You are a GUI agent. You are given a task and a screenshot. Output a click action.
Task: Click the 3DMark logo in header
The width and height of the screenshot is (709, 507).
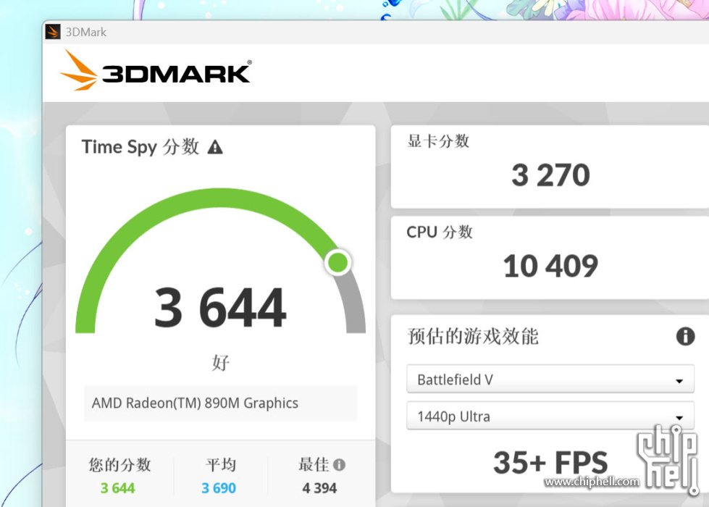click(156, 70)
